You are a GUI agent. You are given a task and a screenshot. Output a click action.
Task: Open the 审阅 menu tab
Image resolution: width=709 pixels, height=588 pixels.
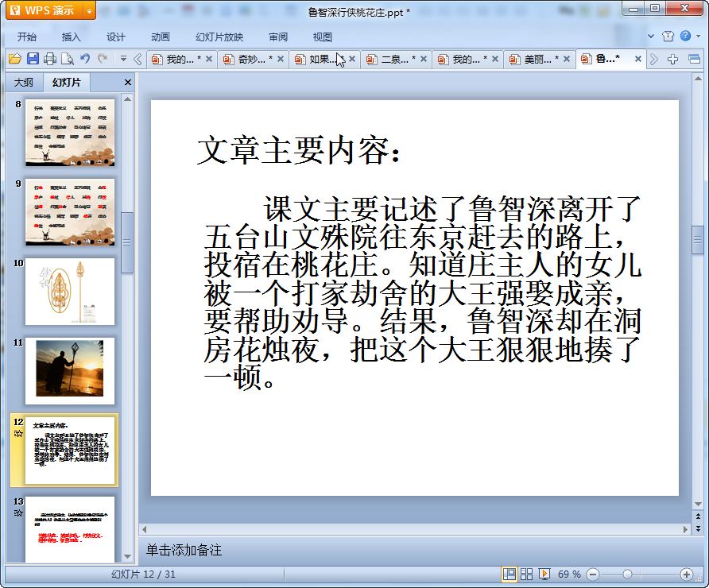278,37
